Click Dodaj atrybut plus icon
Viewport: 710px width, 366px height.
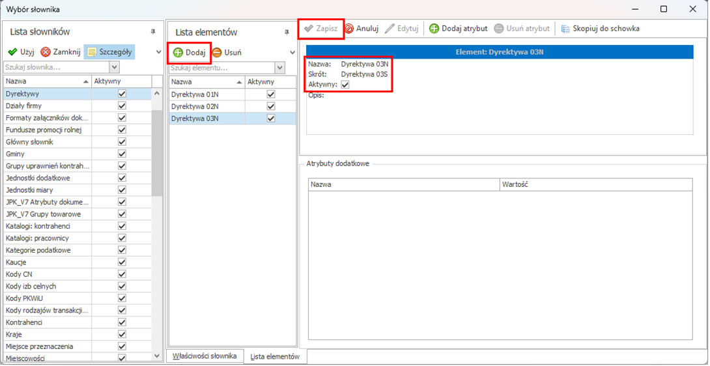click(434, 29)
